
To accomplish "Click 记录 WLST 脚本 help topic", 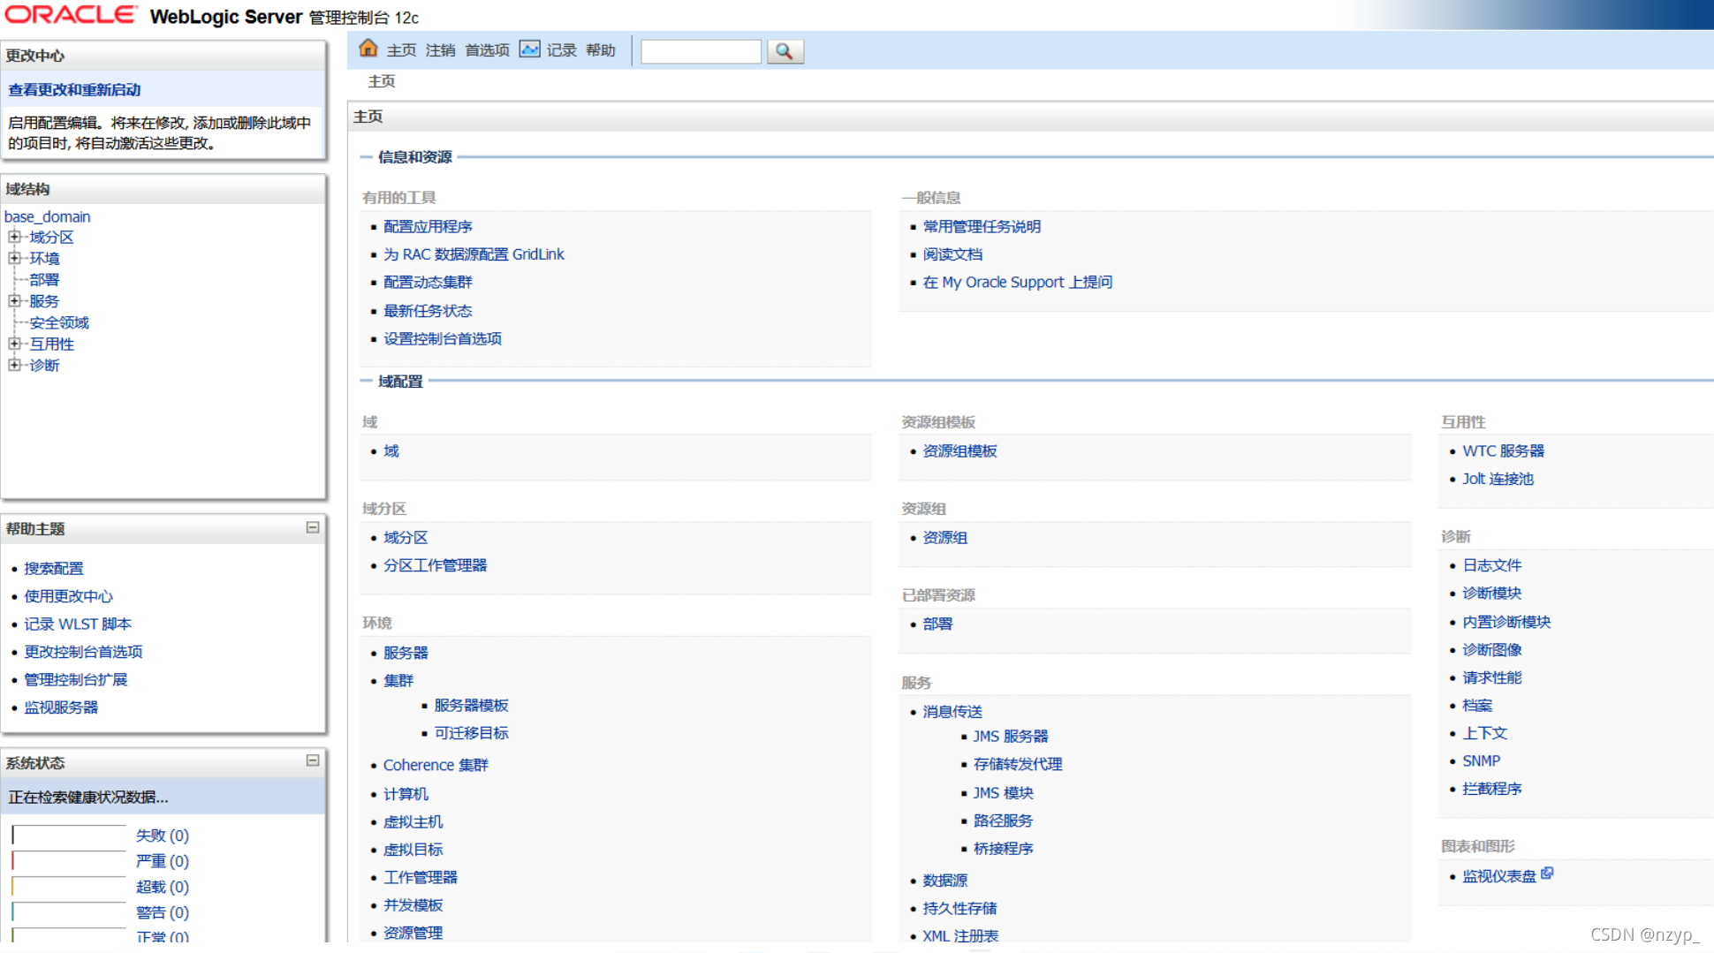I will click(78, 624).
